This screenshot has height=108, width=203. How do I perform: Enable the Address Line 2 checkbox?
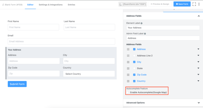point(134,56)
